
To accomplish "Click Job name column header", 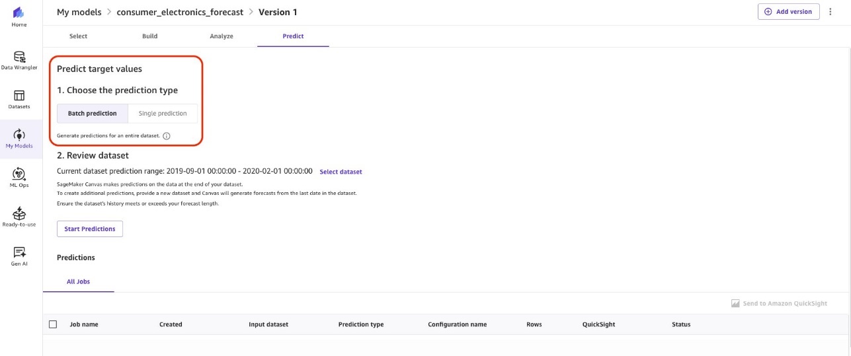I will 84,324.
